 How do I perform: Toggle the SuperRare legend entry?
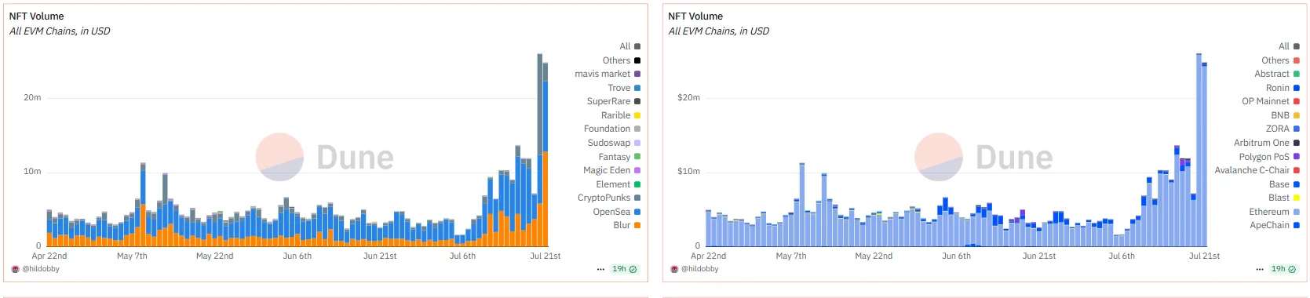tap(614, 101)
